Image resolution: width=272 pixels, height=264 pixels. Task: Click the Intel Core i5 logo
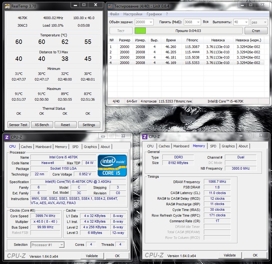pos(112,165)
